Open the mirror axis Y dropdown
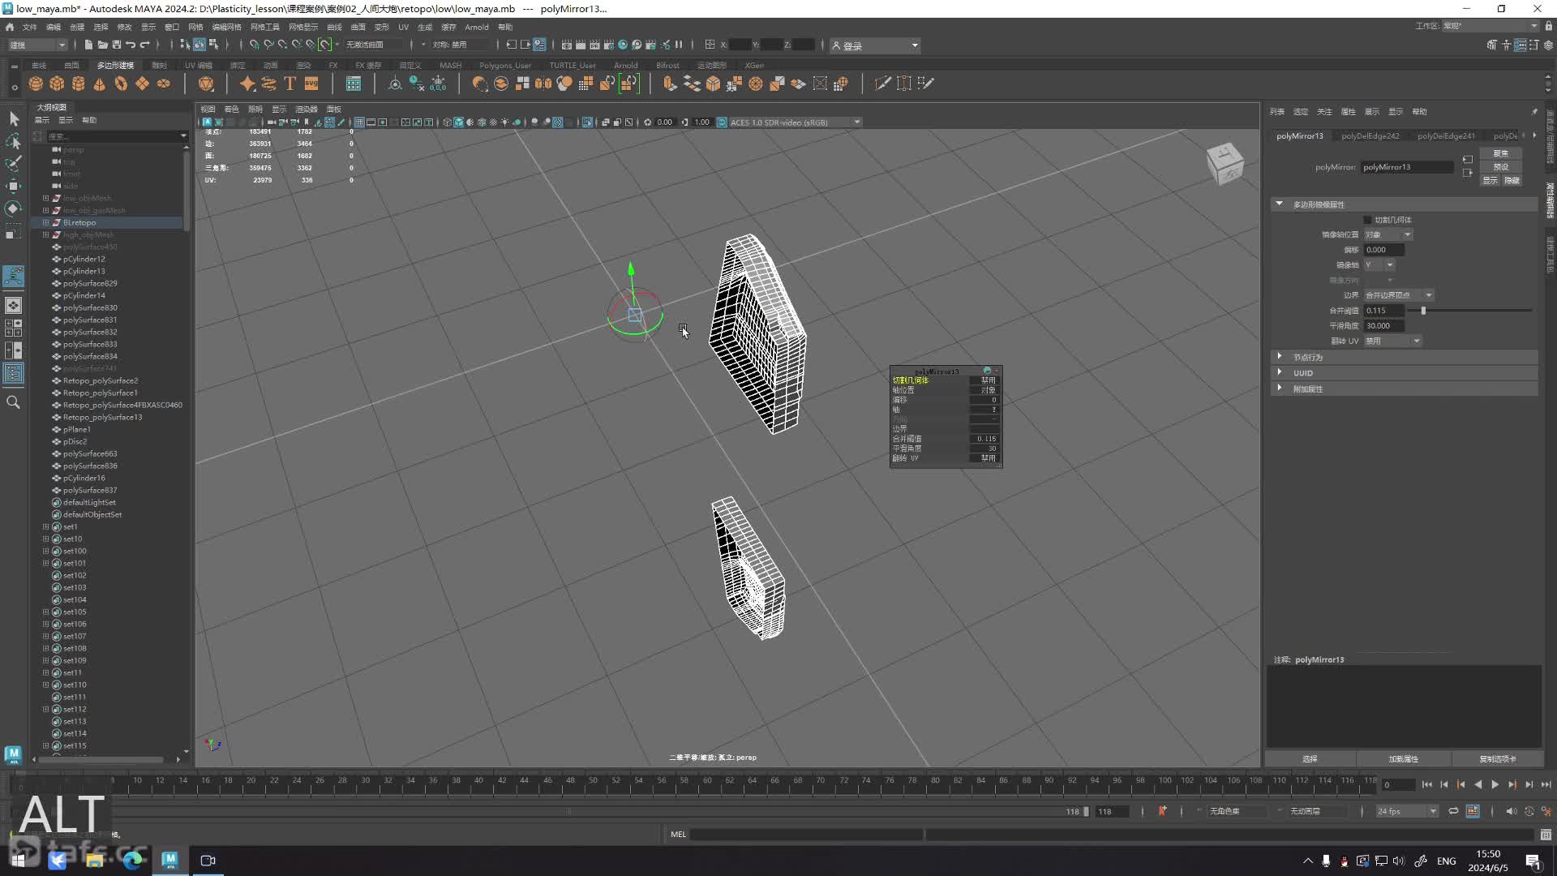 pos(1379,265)
